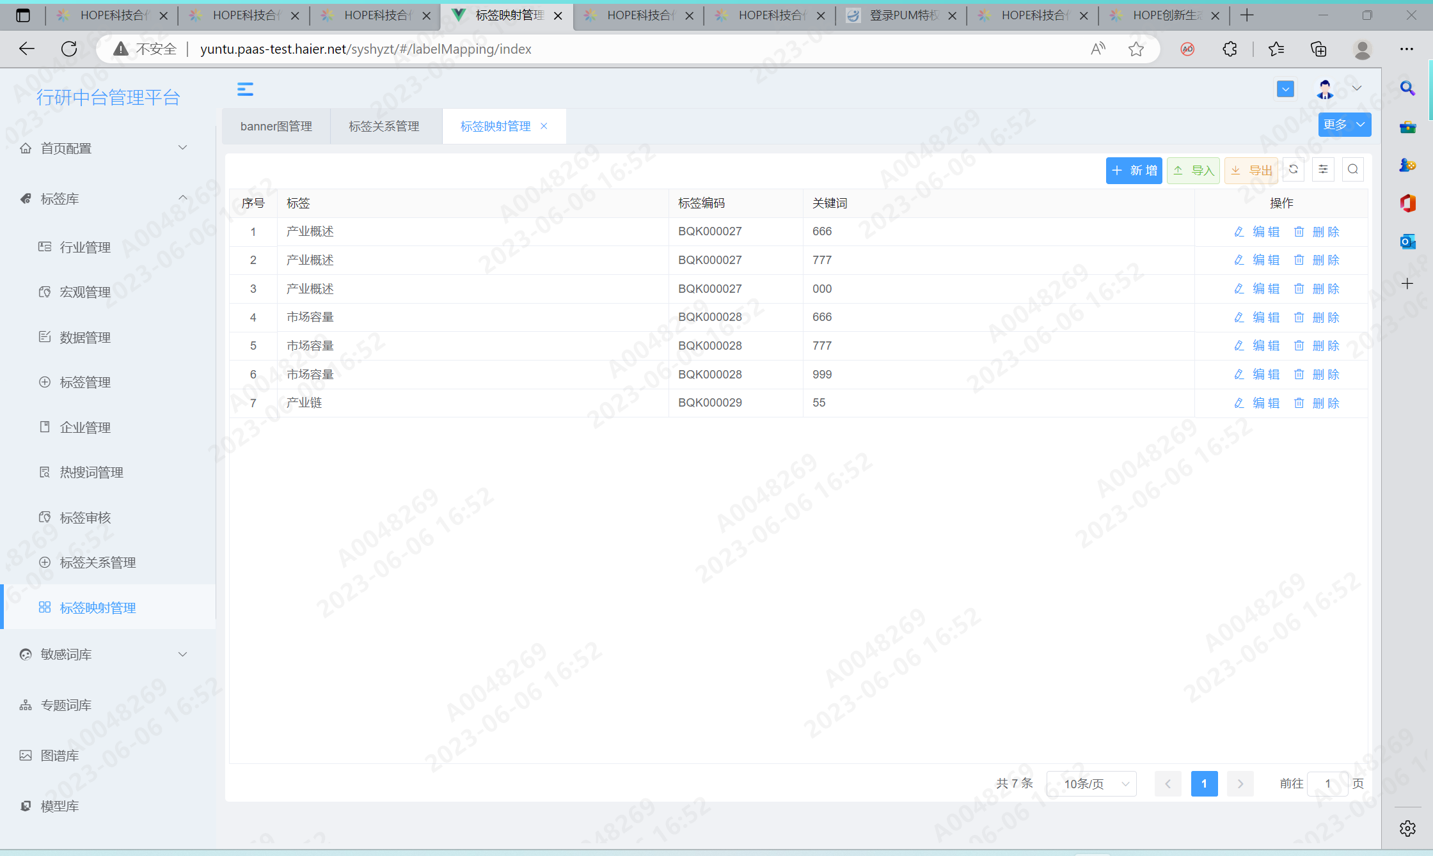Open the column settings icon
This screenshot has width=1433, height=856.
(1323, 170)
